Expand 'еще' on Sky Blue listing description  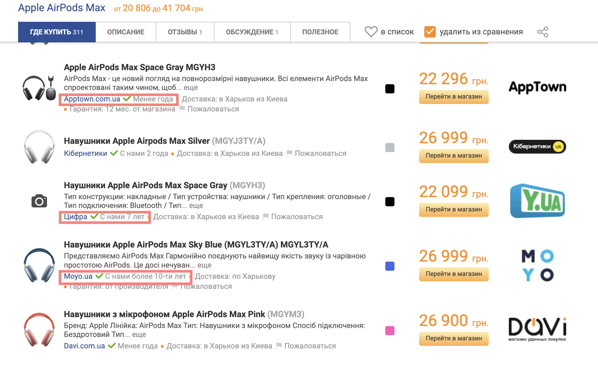pos(204,265)
